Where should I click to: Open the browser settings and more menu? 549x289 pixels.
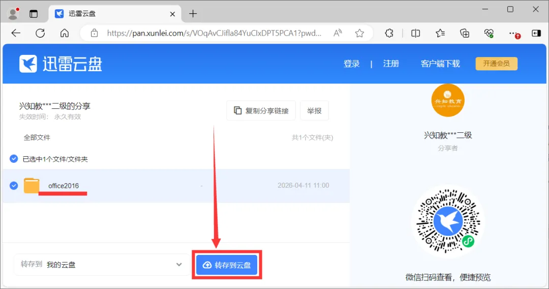click(513, 34)
